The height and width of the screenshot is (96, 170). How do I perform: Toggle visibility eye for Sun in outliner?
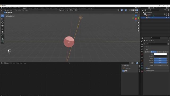[x=167, y=18]
